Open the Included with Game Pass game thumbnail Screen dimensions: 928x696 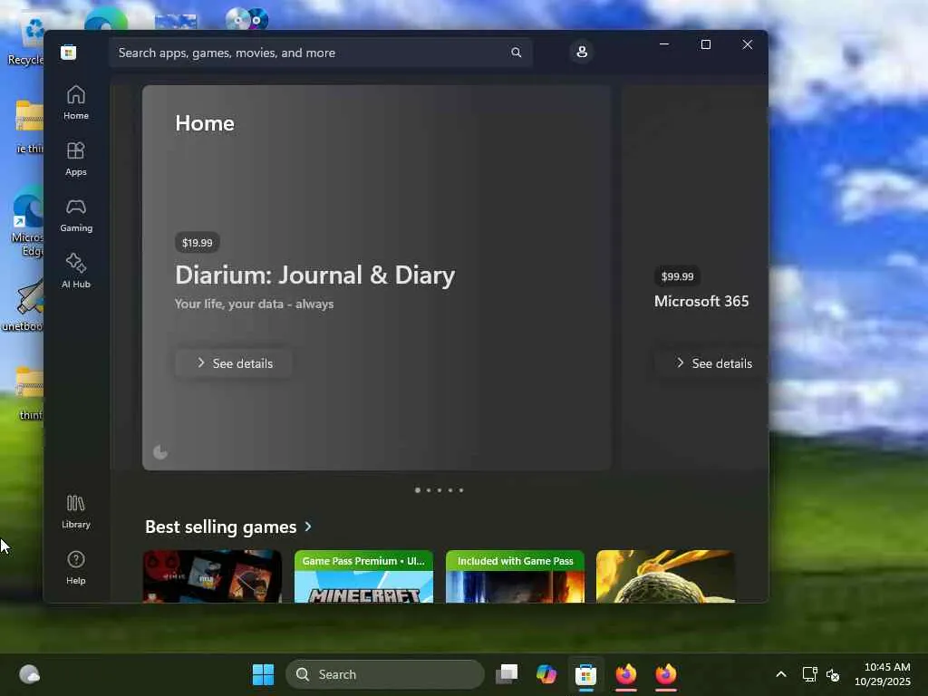(515, 576)
